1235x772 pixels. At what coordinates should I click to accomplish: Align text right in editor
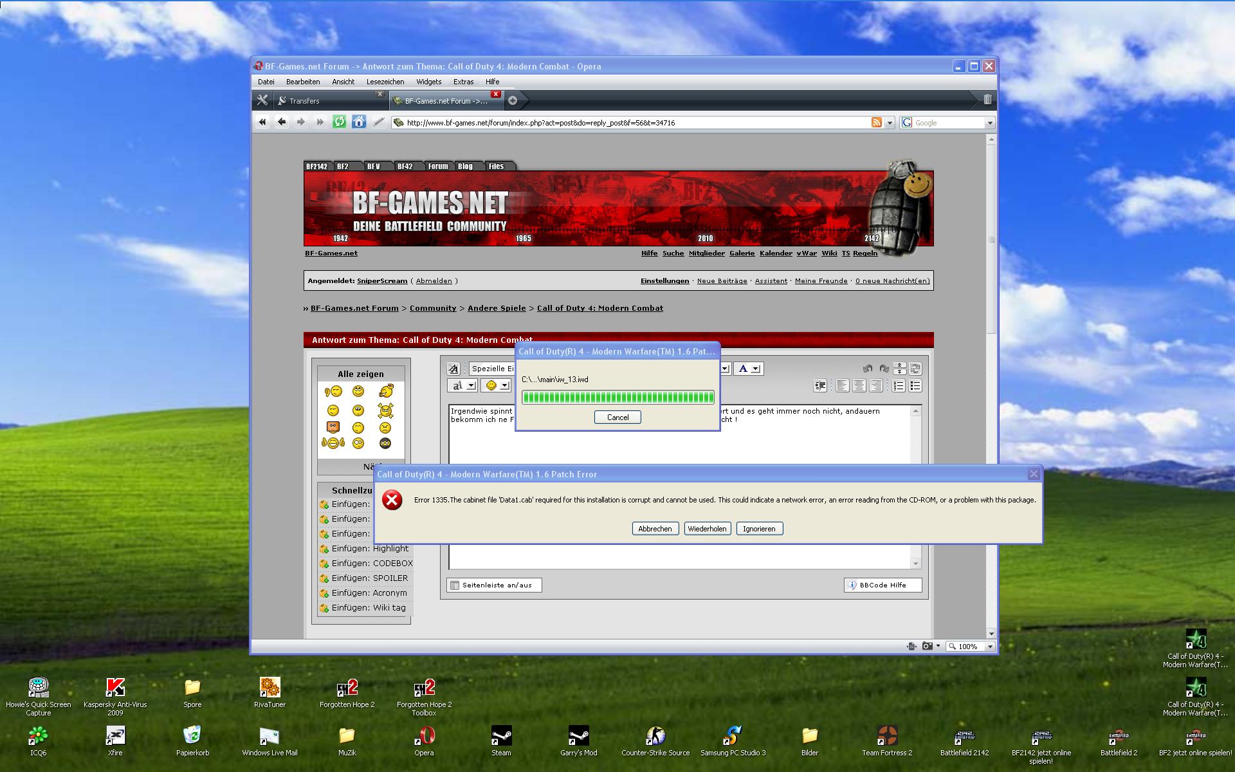click(x=876, y=385)
